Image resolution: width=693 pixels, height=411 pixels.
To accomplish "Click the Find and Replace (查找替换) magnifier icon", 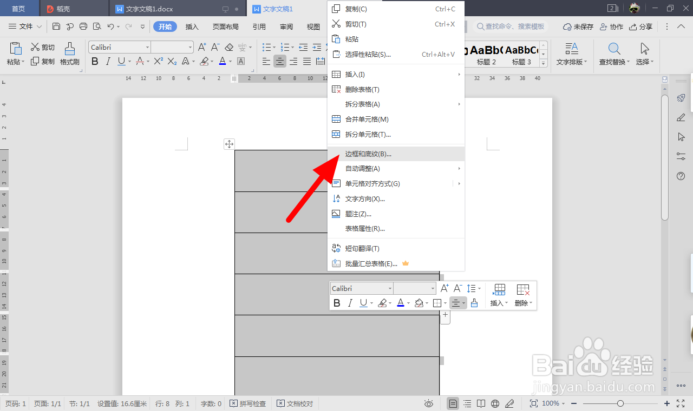I will pyautogui.click(x=614, y=49).
